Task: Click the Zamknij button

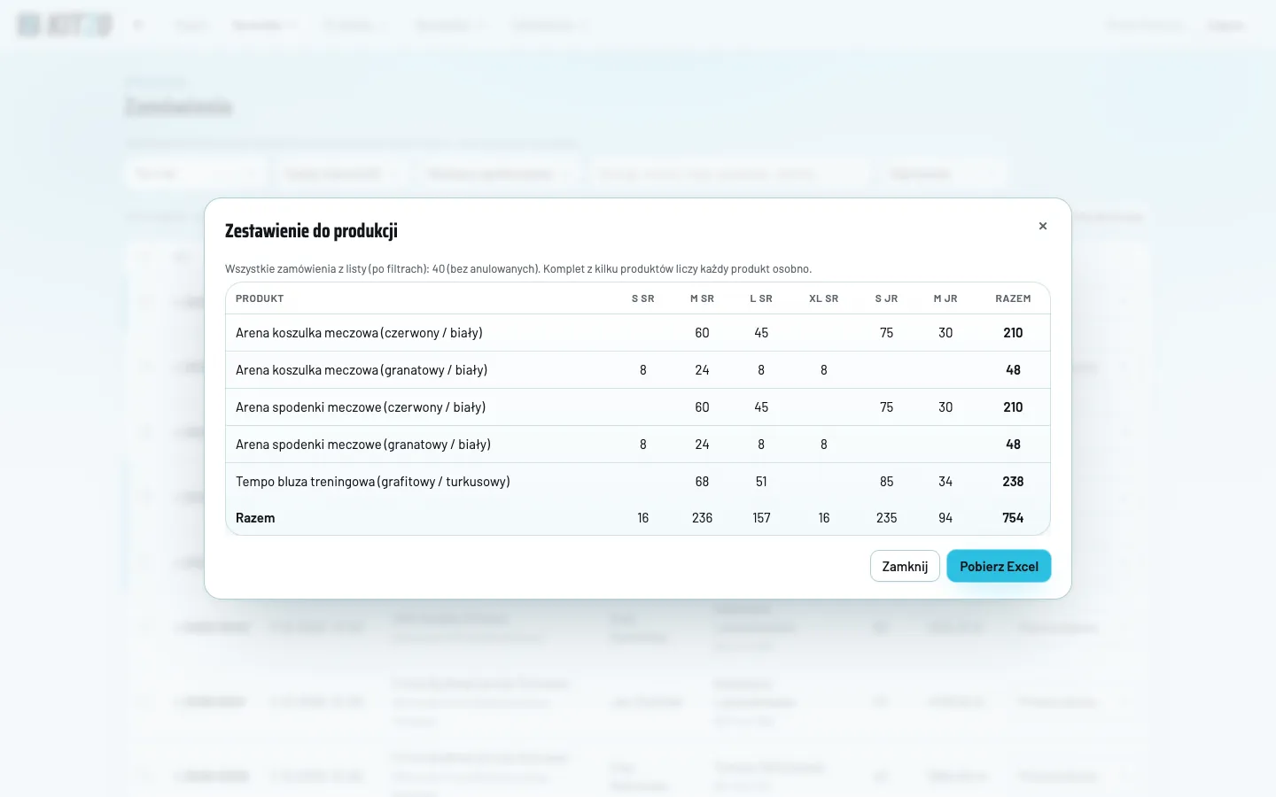Action: [x=905, y=566]
